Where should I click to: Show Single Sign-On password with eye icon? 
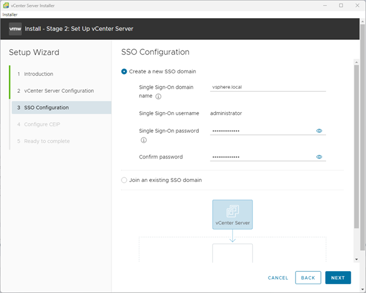pos(319,131)
